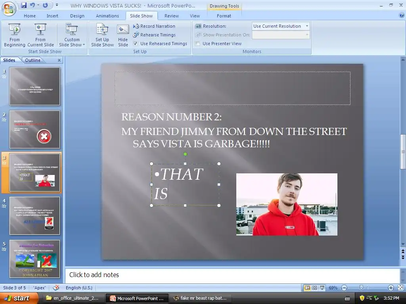Image resolution: width=406 pixels, height=304 pixels.
Task: Open Customize Quick Access Toolbar arrow
Action: pos(57,5)
